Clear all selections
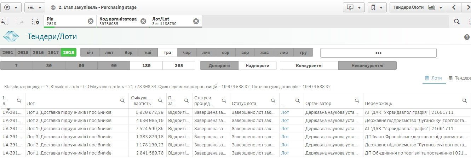This screenshot has height=163, width=471. tap(35, 22)
